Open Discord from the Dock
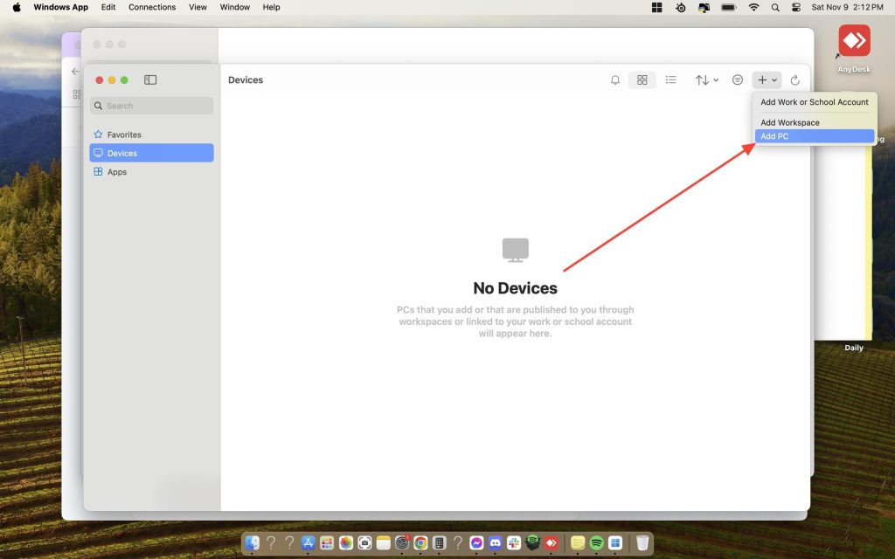 point(495,542)
